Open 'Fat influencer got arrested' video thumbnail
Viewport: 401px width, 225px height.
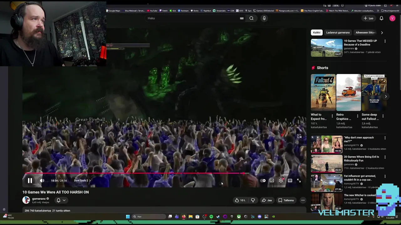[x=326, y=182]
